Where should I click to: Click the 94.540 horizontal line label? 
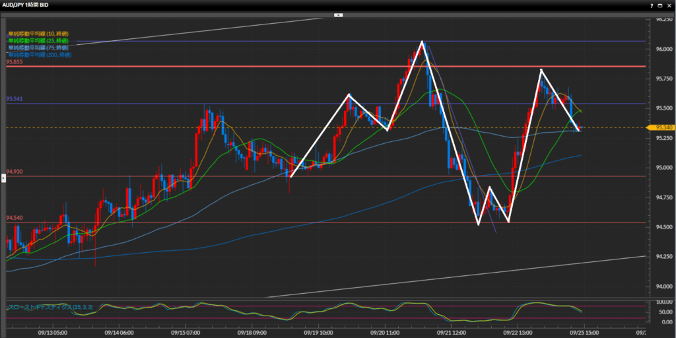coord(15,218)
